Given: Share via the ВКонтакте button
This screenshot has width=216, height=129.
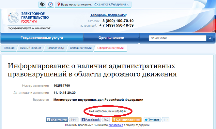Looking at the screenshot, I should point(57,120).
